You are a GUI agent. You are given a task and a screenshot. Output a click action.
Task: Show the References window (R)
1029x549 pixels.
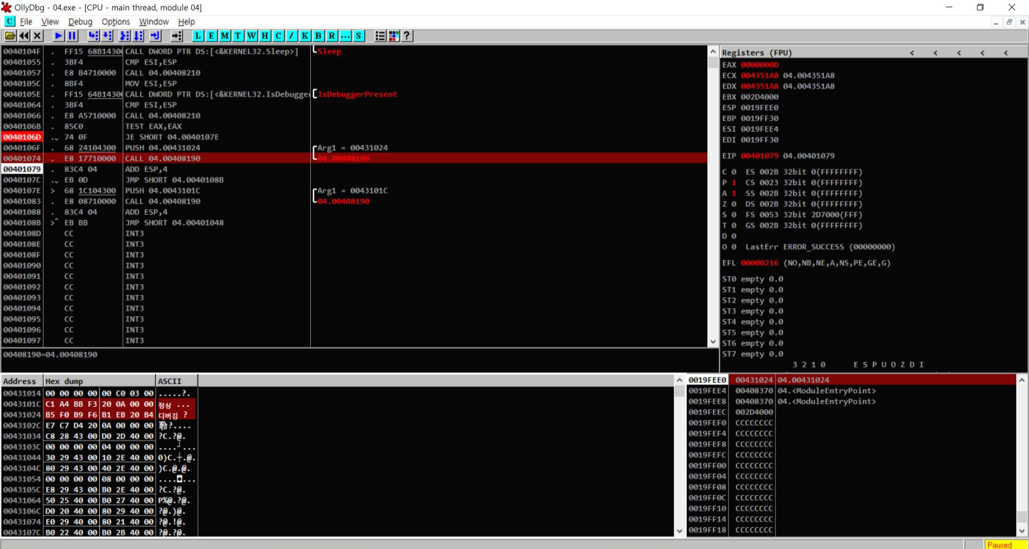(x=332, y=36)
